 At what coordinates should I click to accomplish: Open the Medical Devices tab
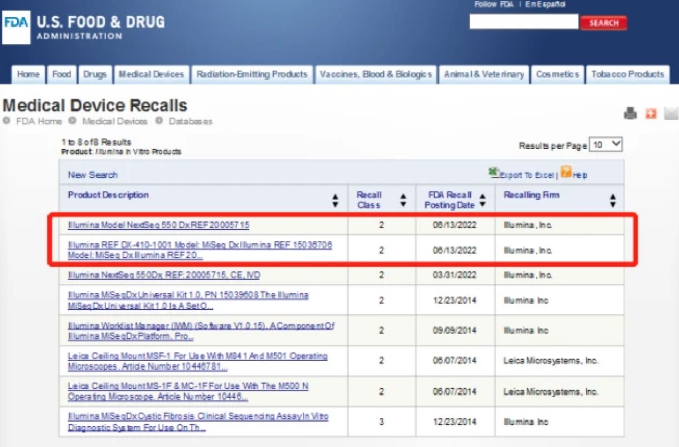[151, 74]
